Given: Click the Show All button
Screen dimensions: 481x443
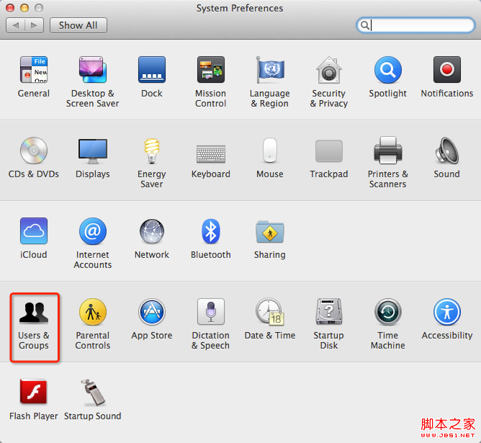Looking at the screenshot, I should pos(78,25).
